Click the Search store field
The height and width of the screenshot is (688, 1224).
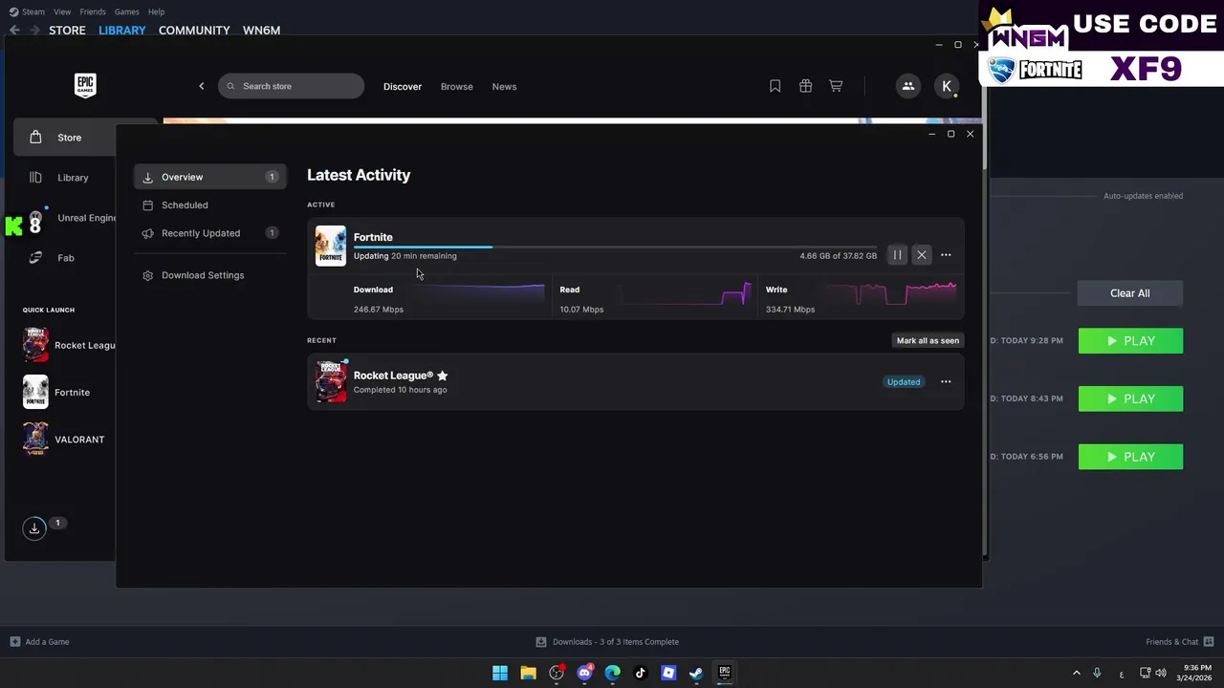(x=291, y=86)
